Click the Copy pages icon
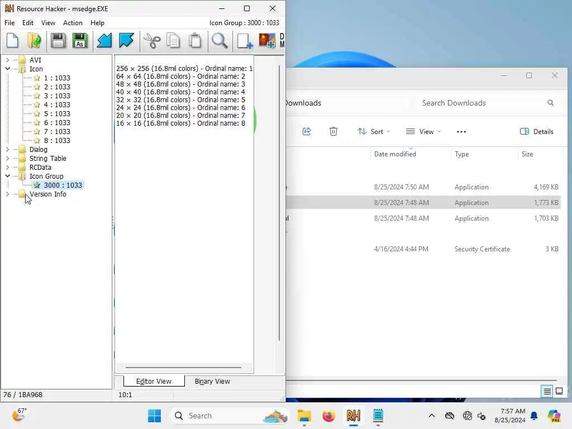 pos(173,40)
